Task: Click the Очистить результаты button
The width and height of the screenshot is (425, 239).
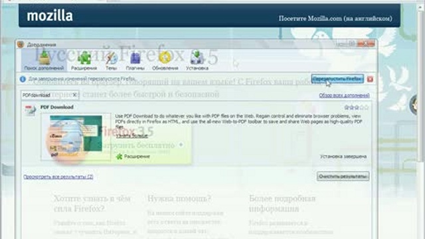Action: (x=343, y=177)
